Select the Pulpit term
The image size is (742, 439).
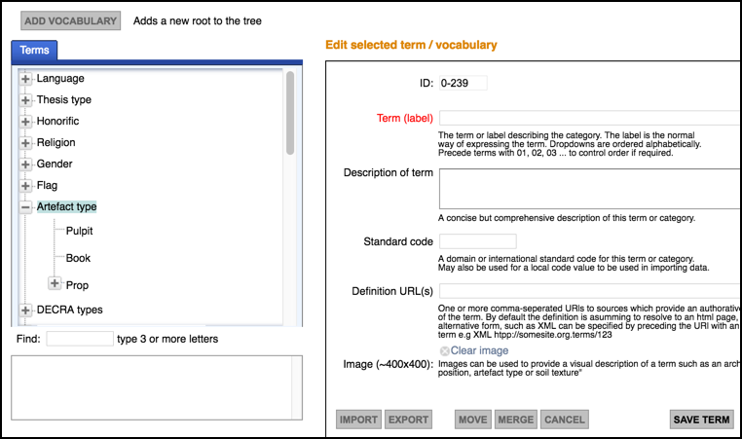click(79, 231)
